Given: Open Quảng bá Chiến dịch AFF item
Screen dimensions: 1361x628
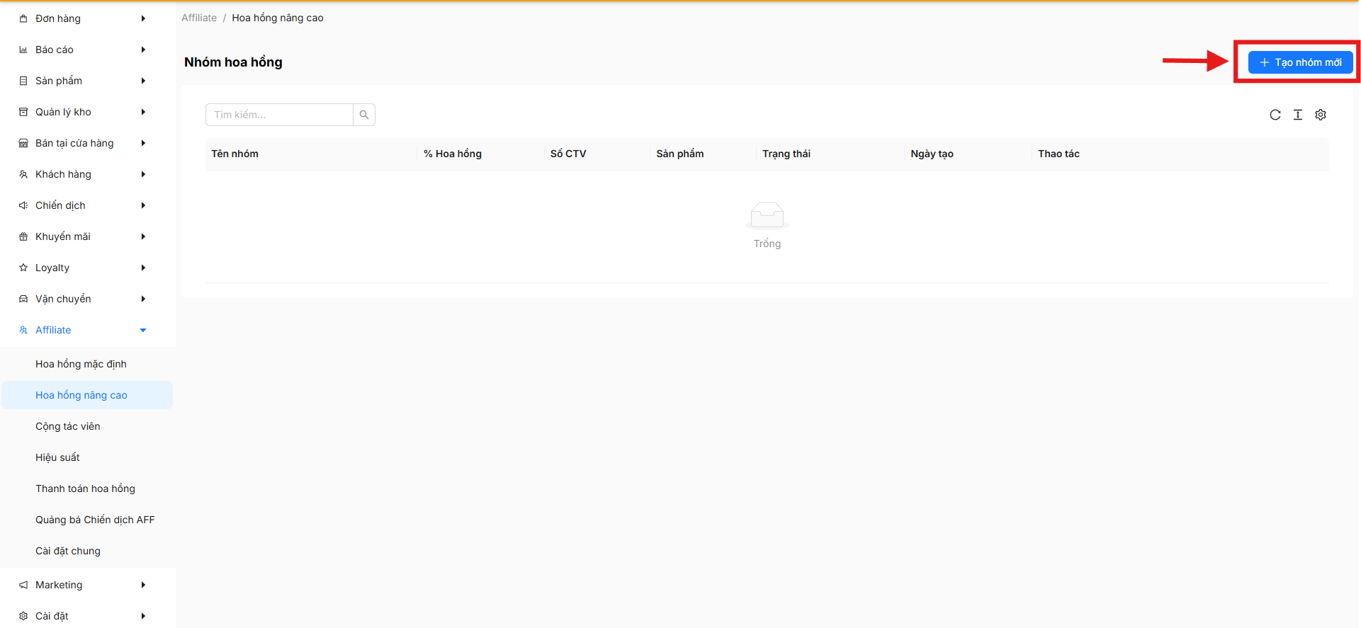Looking at the screenshot, I should 87,520.
